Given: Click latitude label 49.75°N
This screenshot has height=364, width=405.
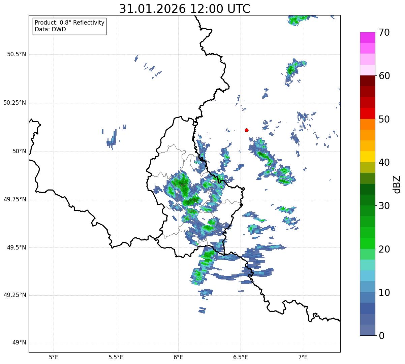Looking at the screenshot, I should 15,199.
